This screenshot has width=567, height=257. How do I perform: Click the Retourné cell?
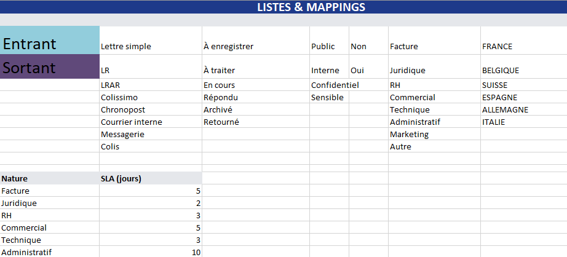[x=255, y=122]
